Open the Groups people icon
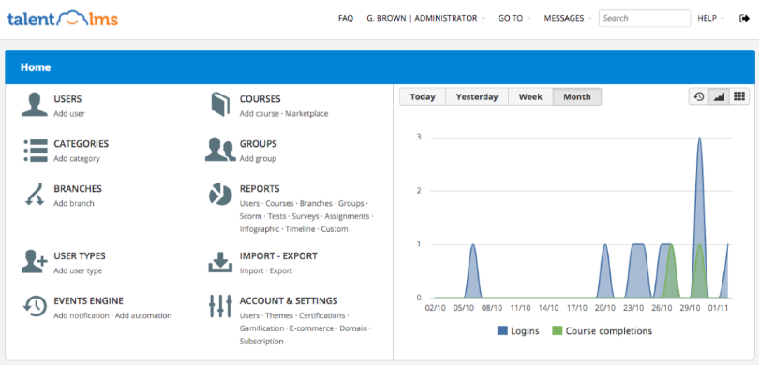759x365 pixels. coord(220,150)
